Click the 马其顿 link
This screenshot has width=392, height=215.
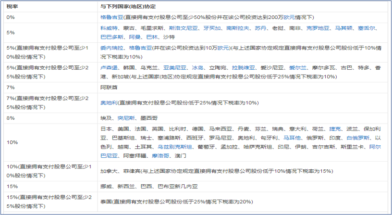tap(344, 28)
